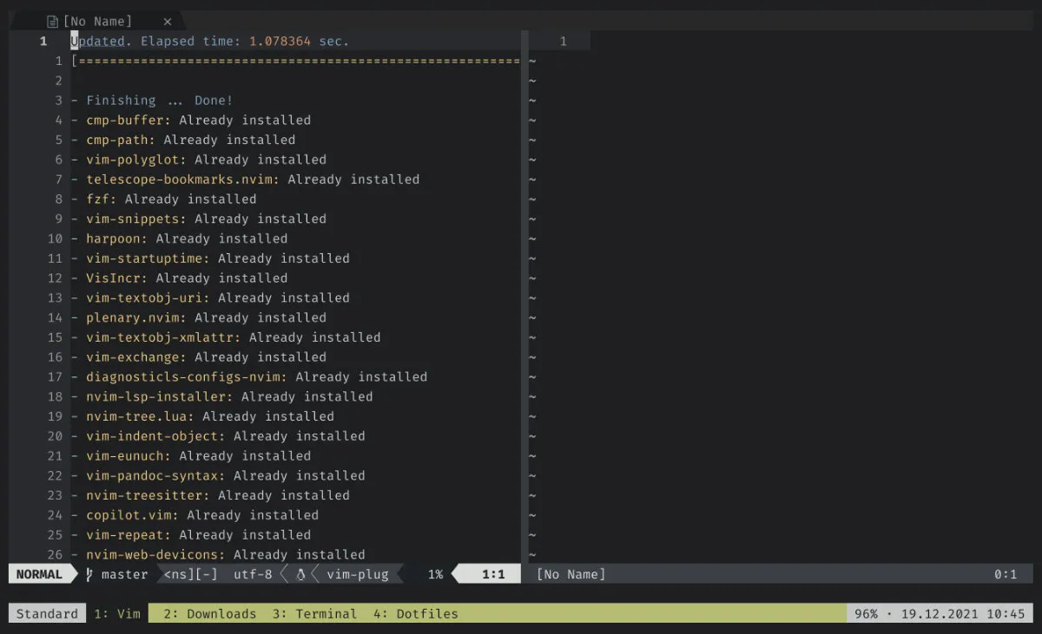Click the vim-plug filetype segment
The image size is (1042, 634).
click(x=356, y=574)
